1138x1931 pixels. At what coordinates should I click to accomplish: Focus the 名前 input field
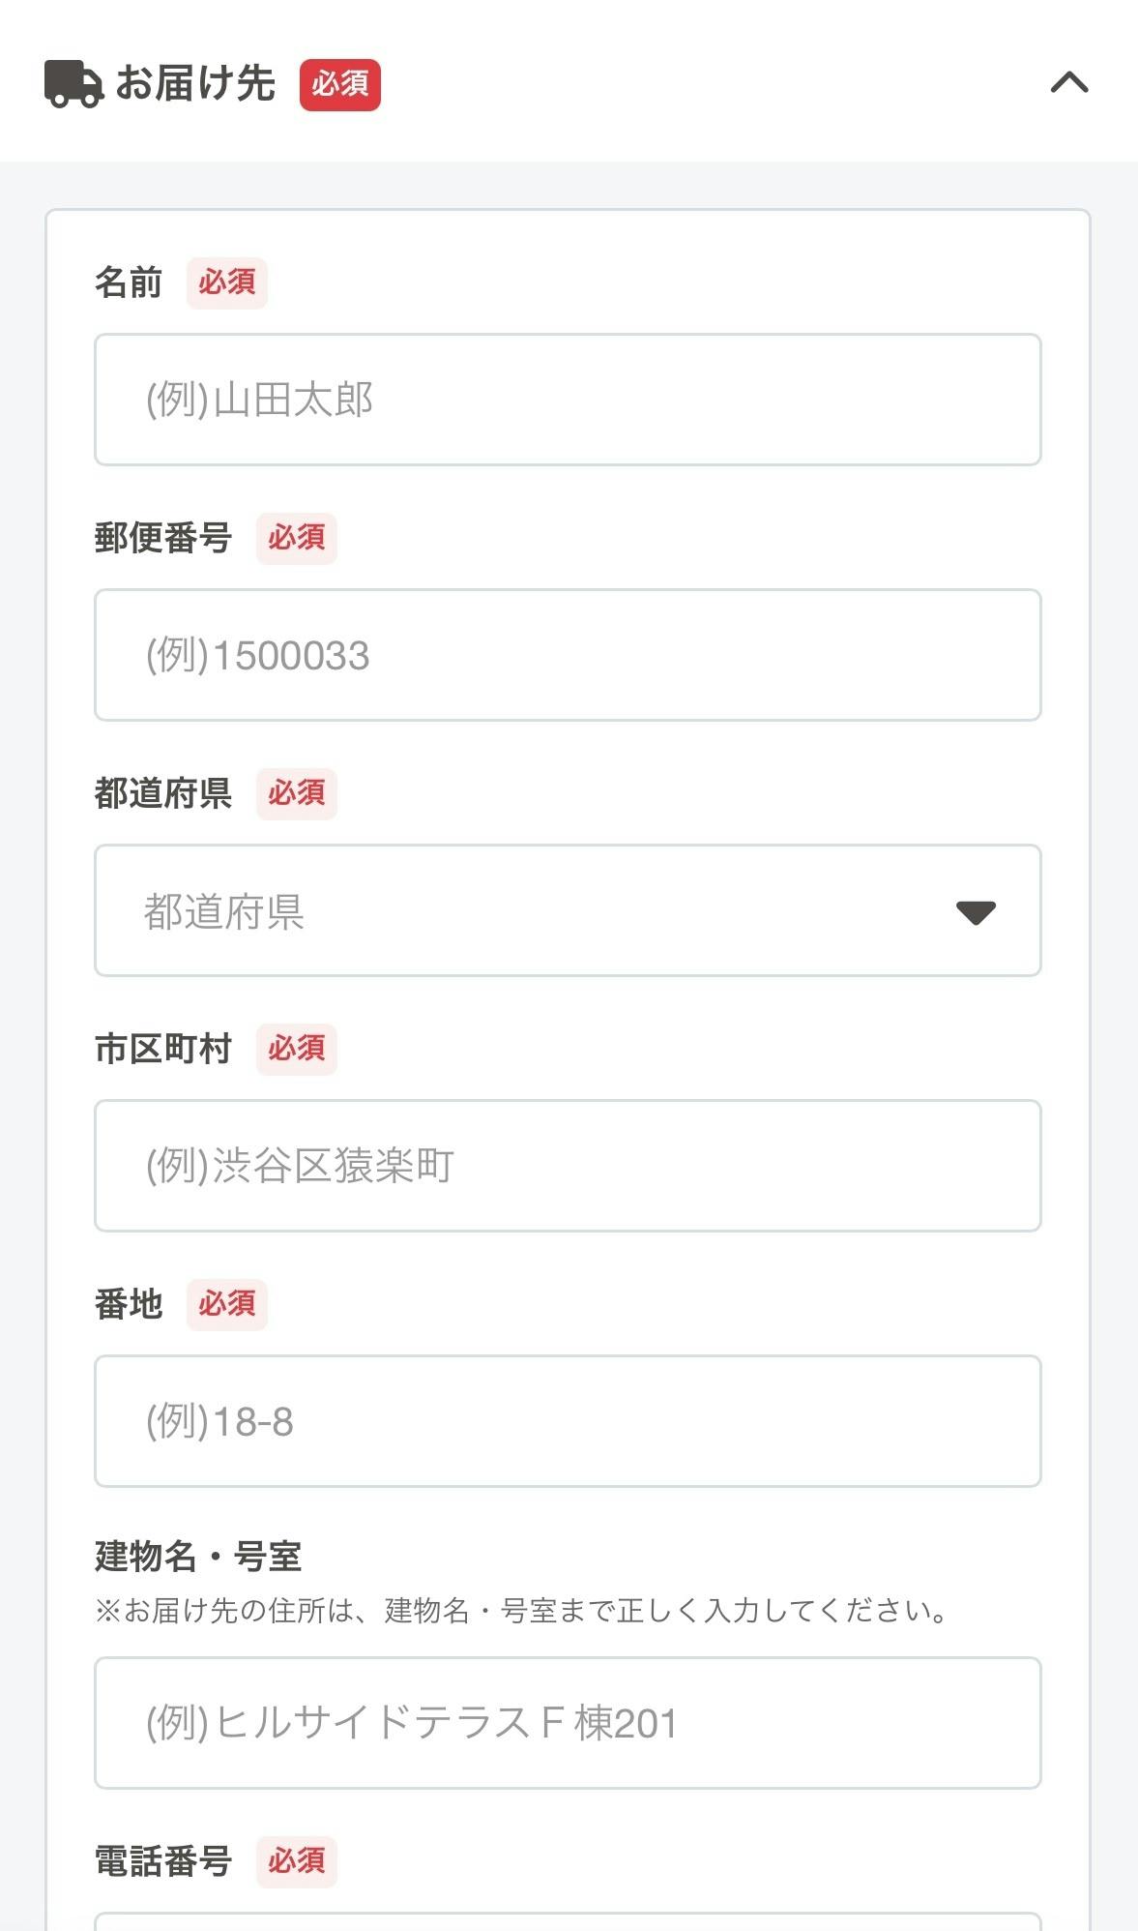(568, 400)
